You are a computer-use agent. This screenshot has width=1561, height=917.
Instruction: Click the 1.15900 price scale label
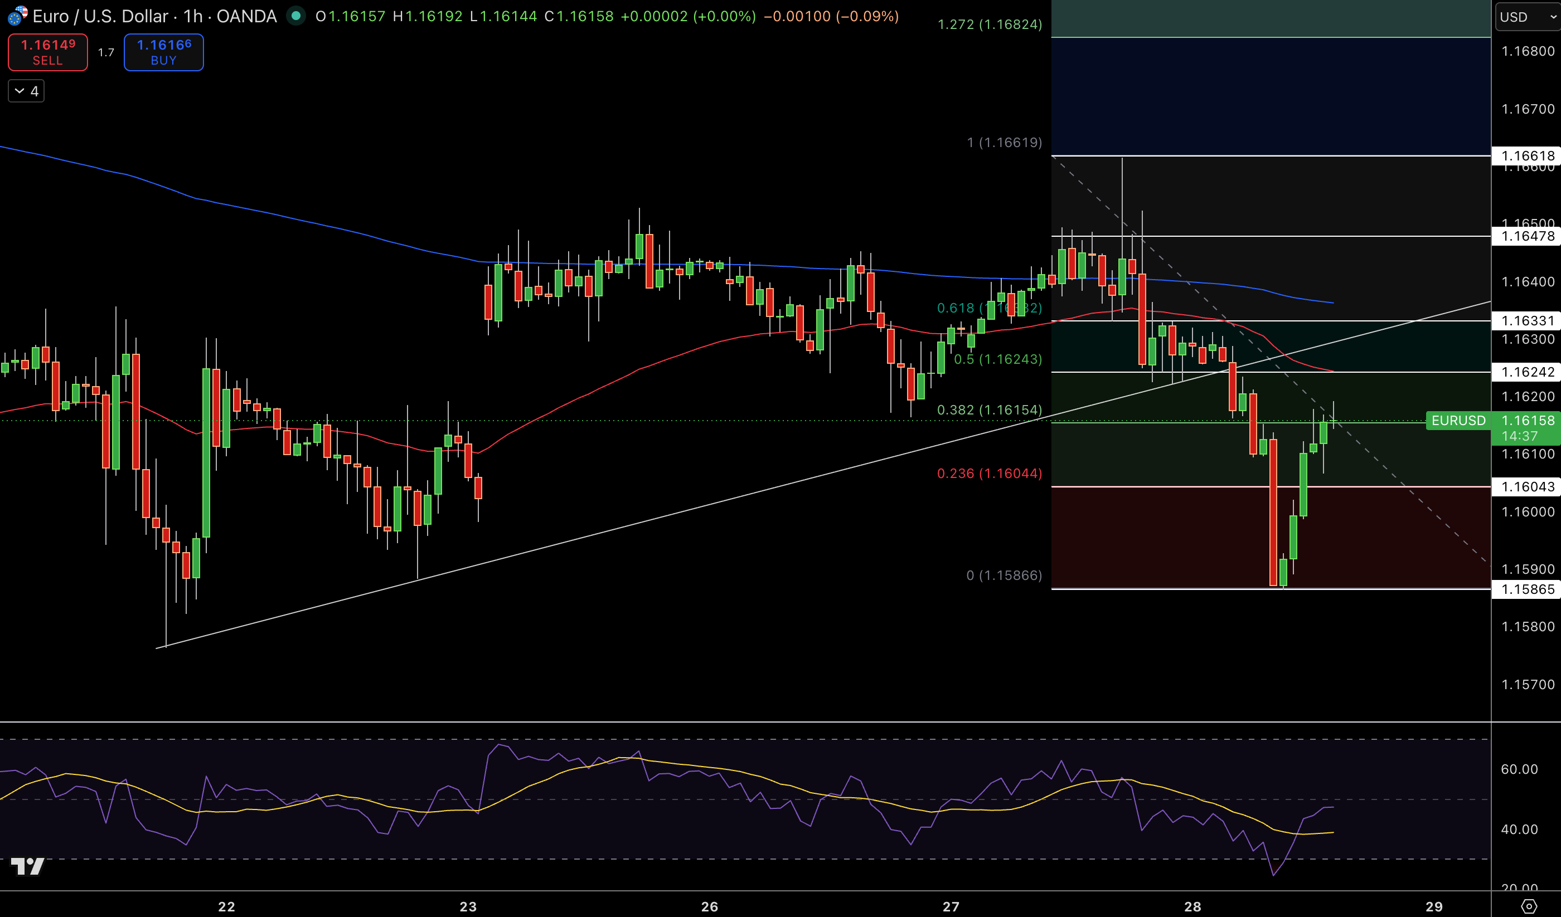(x=1528, y=569)
